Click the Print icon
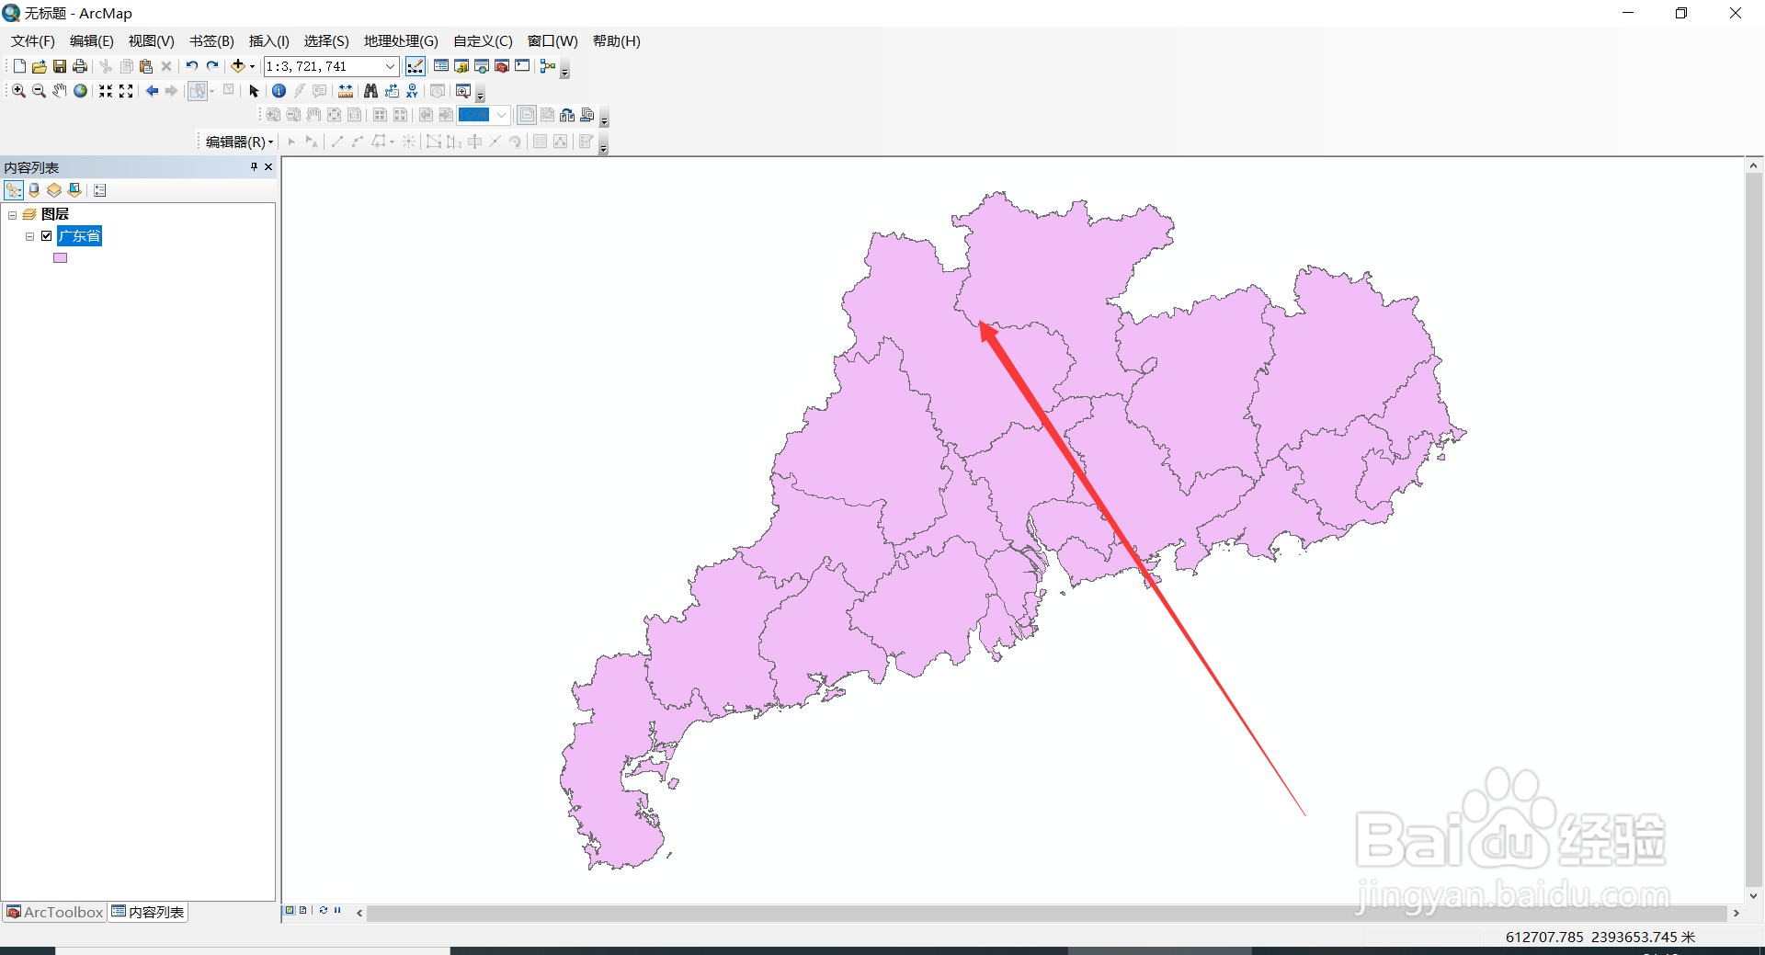 80,66
